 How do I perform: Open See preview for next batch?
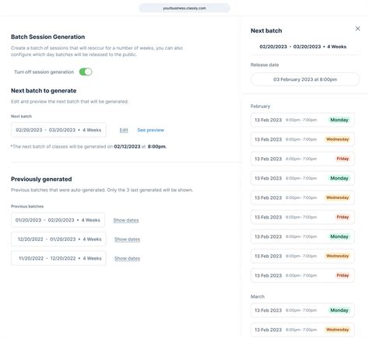click(150, 130)
